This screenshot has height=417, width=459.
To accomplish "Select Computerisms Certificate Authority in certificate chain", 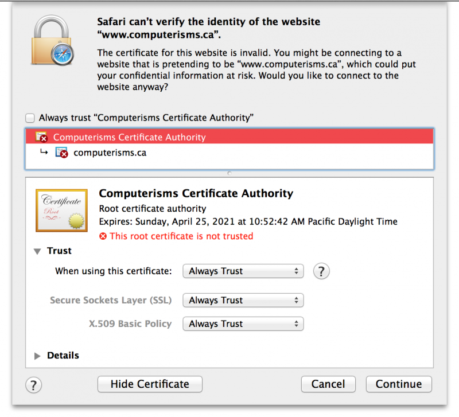I will pyautogui.click(x=229, y=137).
